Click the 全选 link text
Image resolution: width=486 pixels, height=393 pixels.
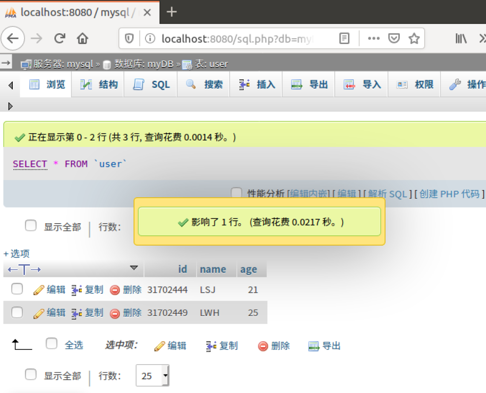pyautogui.click(x=74, y=345)
